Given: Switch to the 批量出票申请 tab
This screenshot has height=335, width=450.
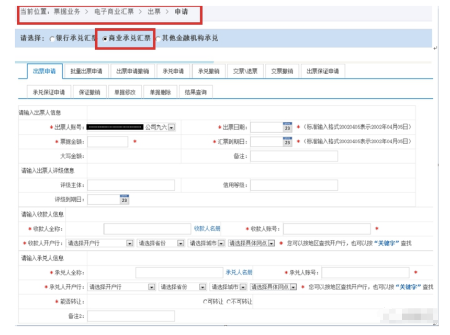Looking at the screenshot, I should click(86, 72).
